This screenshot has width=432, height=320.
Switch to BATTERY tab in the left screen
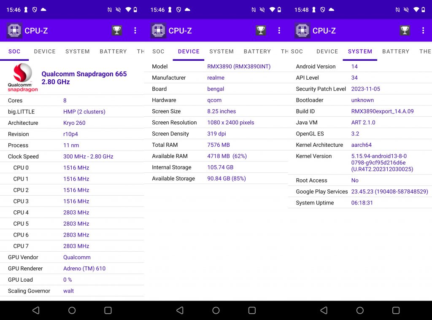113,51
